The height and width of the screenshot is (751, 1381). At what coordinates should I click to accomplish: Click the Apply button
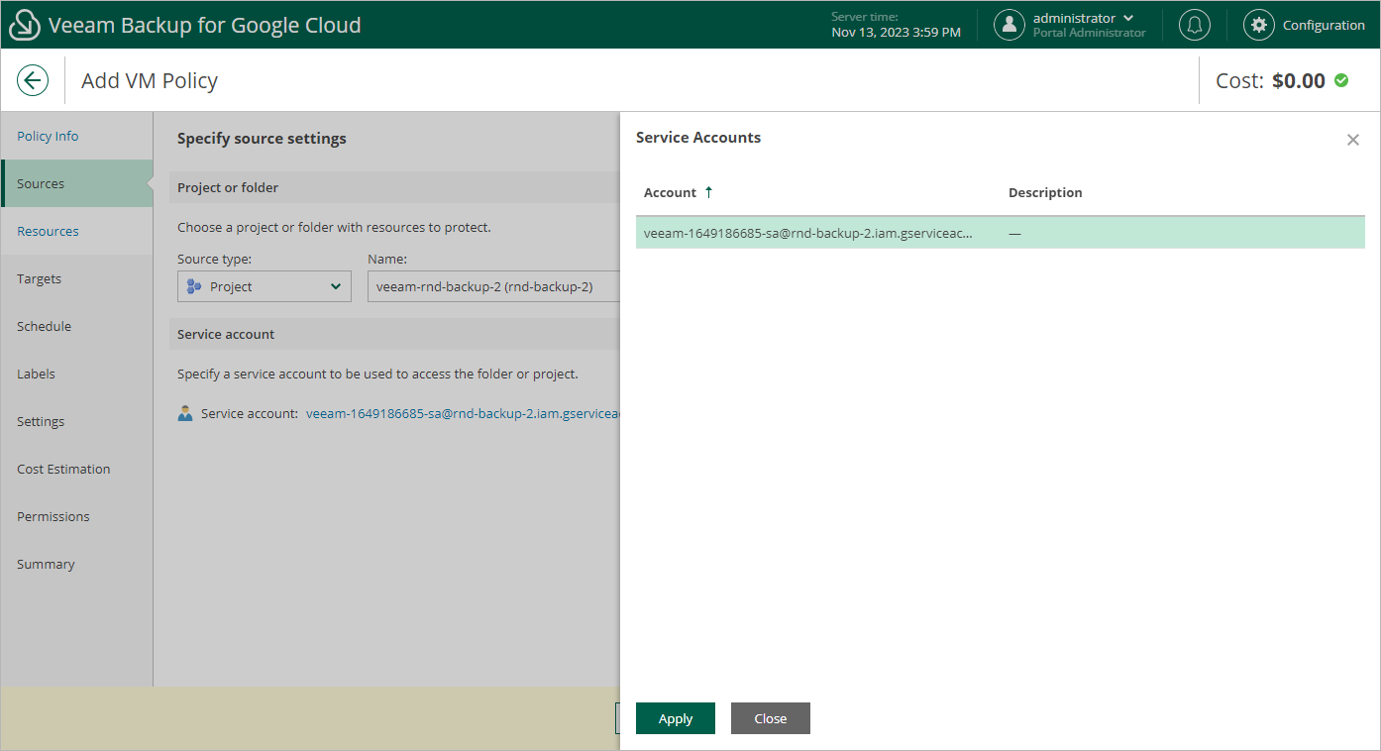pyautogui.click(x=676, y=718)
